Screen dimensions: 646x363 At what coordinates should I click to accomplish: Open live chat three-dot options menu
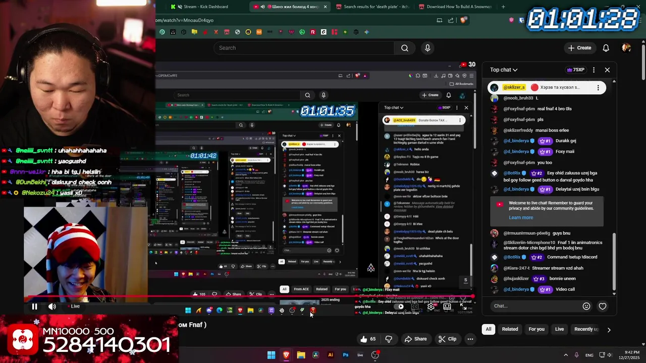click(x=594, y=70)
